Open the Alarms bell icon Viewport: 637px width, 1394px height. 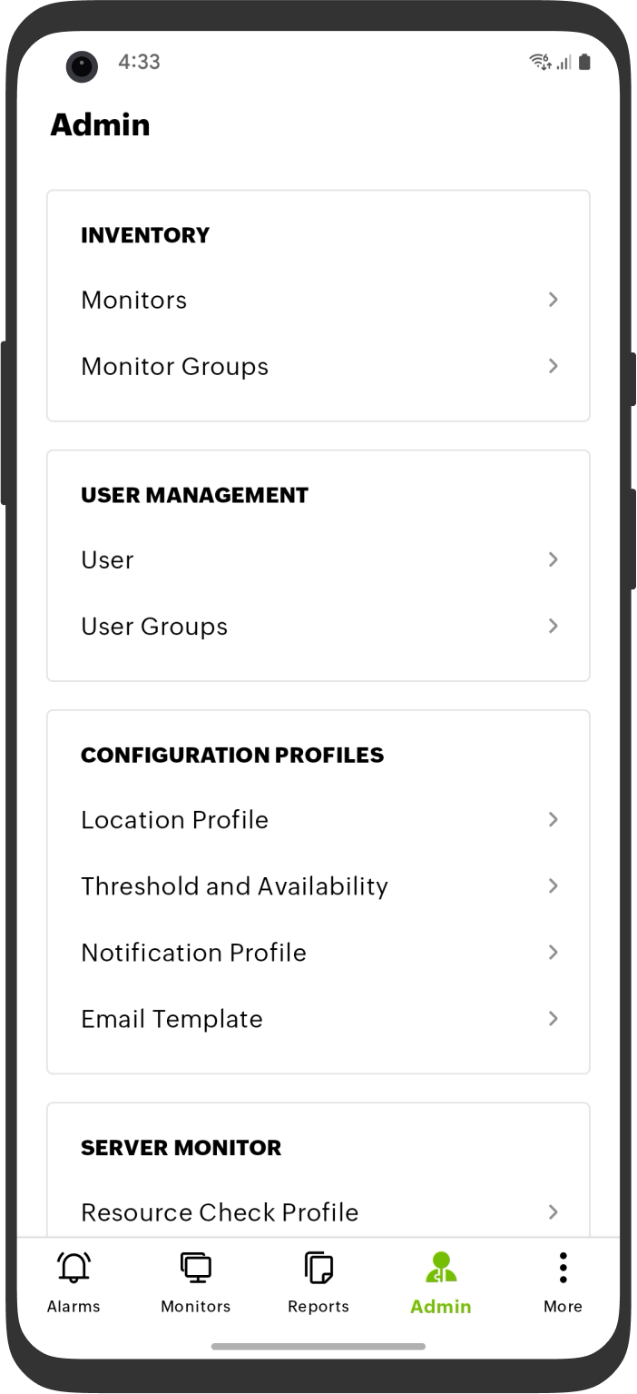pos(73,1267)
